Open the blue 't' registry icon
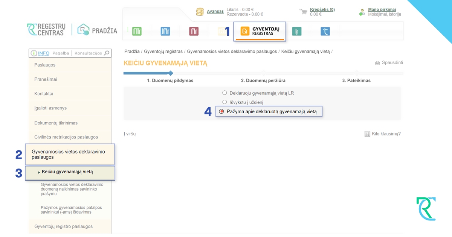 coord(325,31)
